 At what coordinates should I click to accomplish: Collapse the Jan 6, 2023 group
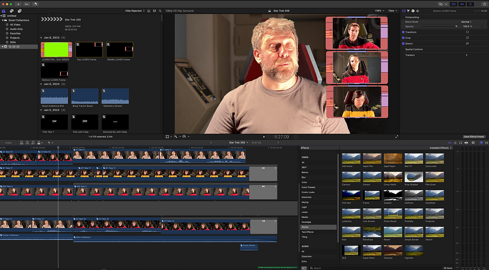tap(41, 84)
